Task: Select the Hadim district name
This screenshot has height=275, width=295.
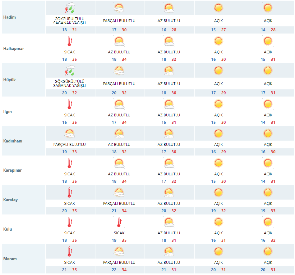Action: tap(9, 17)
